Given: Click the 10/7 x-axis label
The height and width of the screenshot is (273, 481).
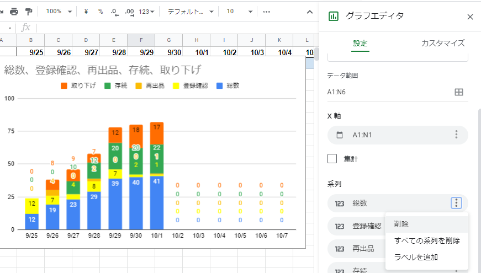Looking at the screenshot, I should tap(282, 235).
